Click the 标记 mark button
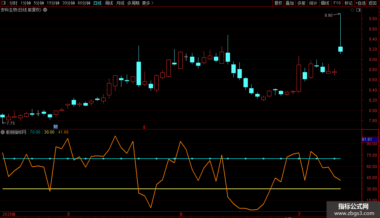 pos(348,3)
